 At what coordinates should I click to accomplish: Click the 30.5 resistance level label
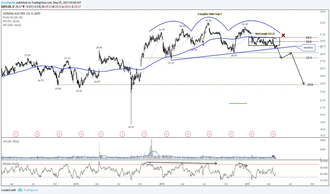308,38
